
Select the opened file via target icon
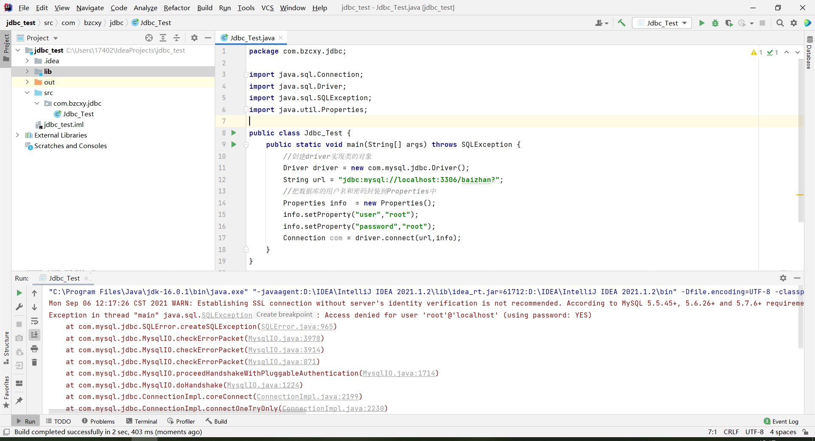click(149, 38)
